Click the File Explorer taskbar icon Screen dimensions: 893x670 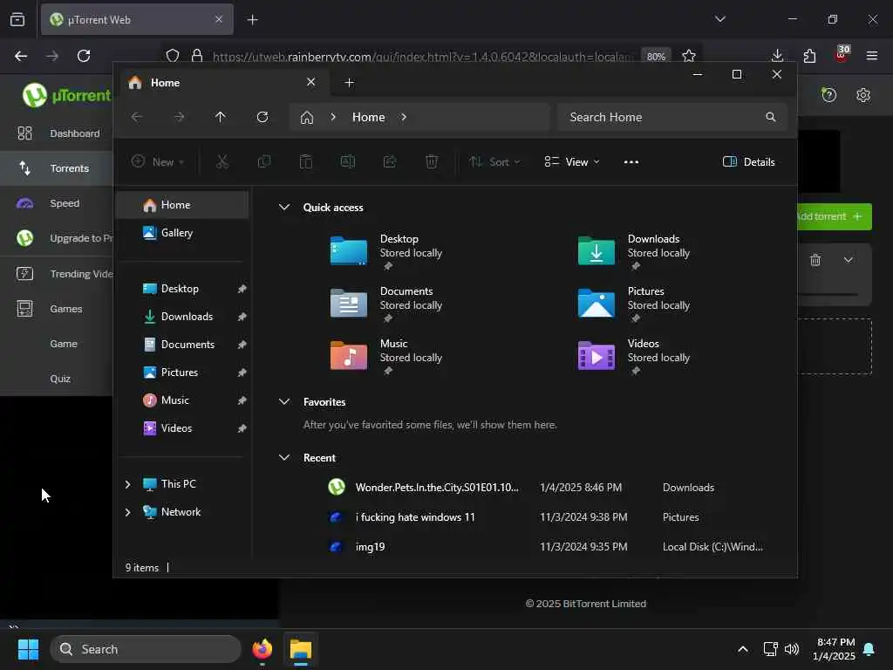point(301,649)
